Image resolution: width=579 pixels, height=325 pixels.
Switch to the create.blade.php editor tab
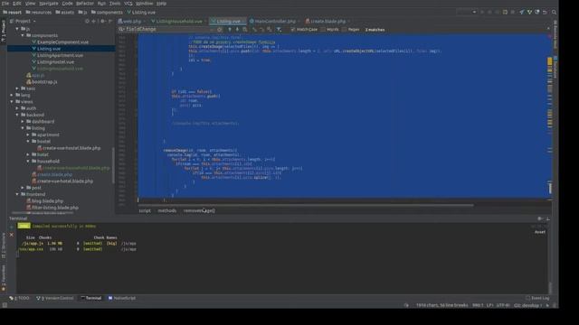327,22
